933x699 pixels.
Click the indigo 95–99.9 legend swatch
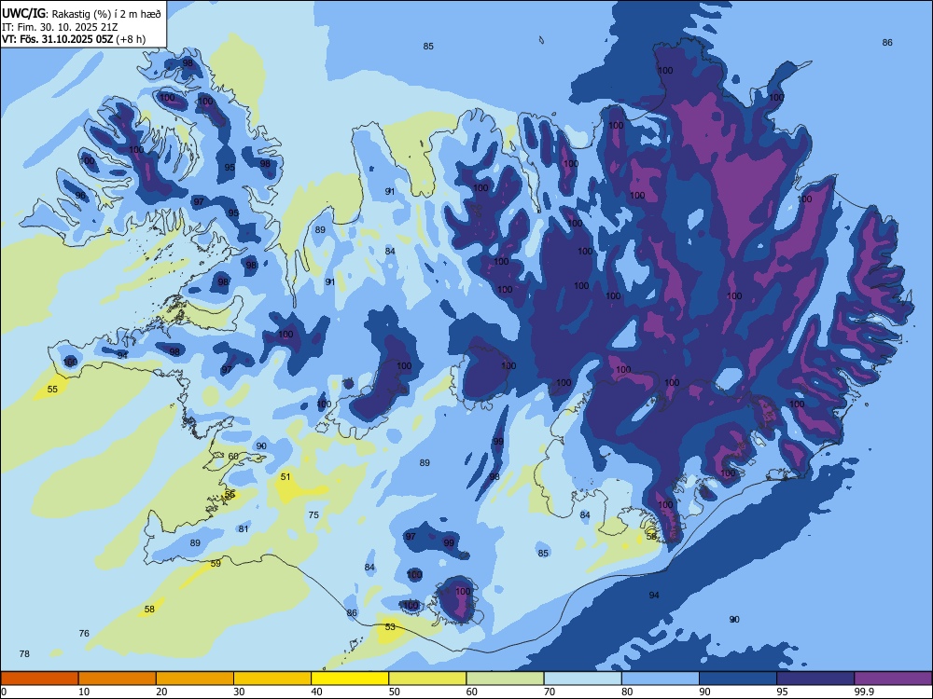click(815, 678)
